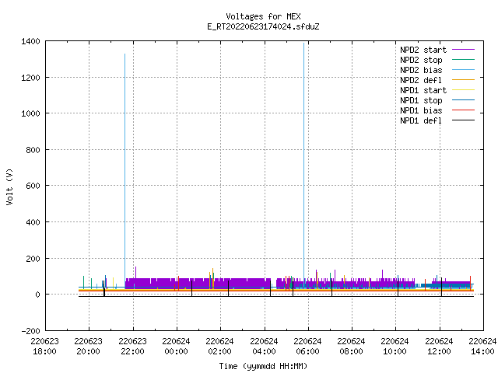Click the 220623 20:00 x-axis label

coord(88,347)
